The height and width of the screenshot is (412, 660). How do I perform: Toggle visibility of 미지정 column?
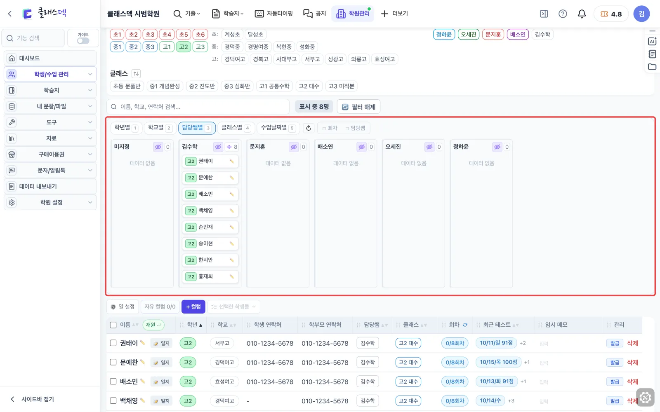[158, 147]
